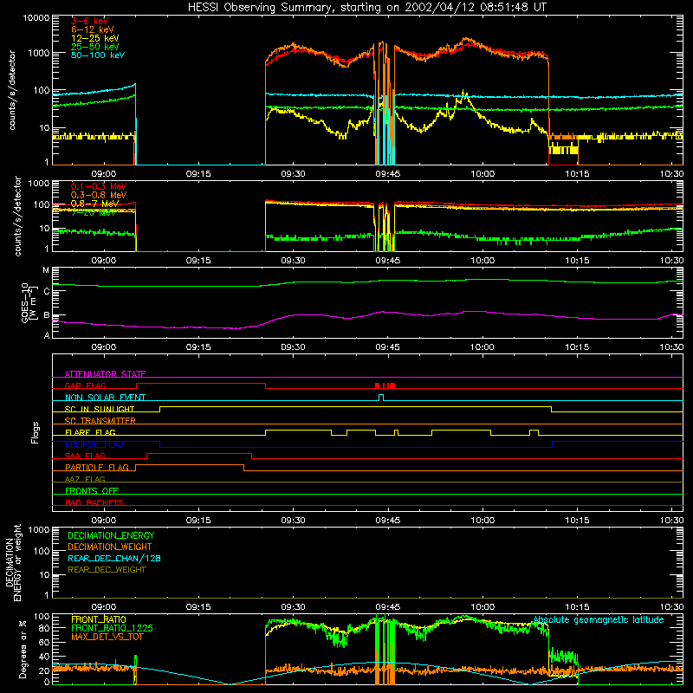Viewport: 693px width, 693px height.
Task: Click the 'Degrees or %' axis label
Action: coord(23,650)
